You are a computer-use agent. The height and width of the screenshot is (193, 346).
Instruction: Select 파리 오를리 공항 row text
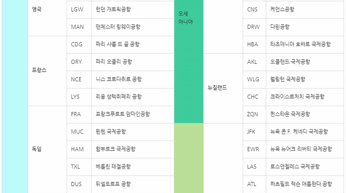pyautogui.click(x=114, y=62)
